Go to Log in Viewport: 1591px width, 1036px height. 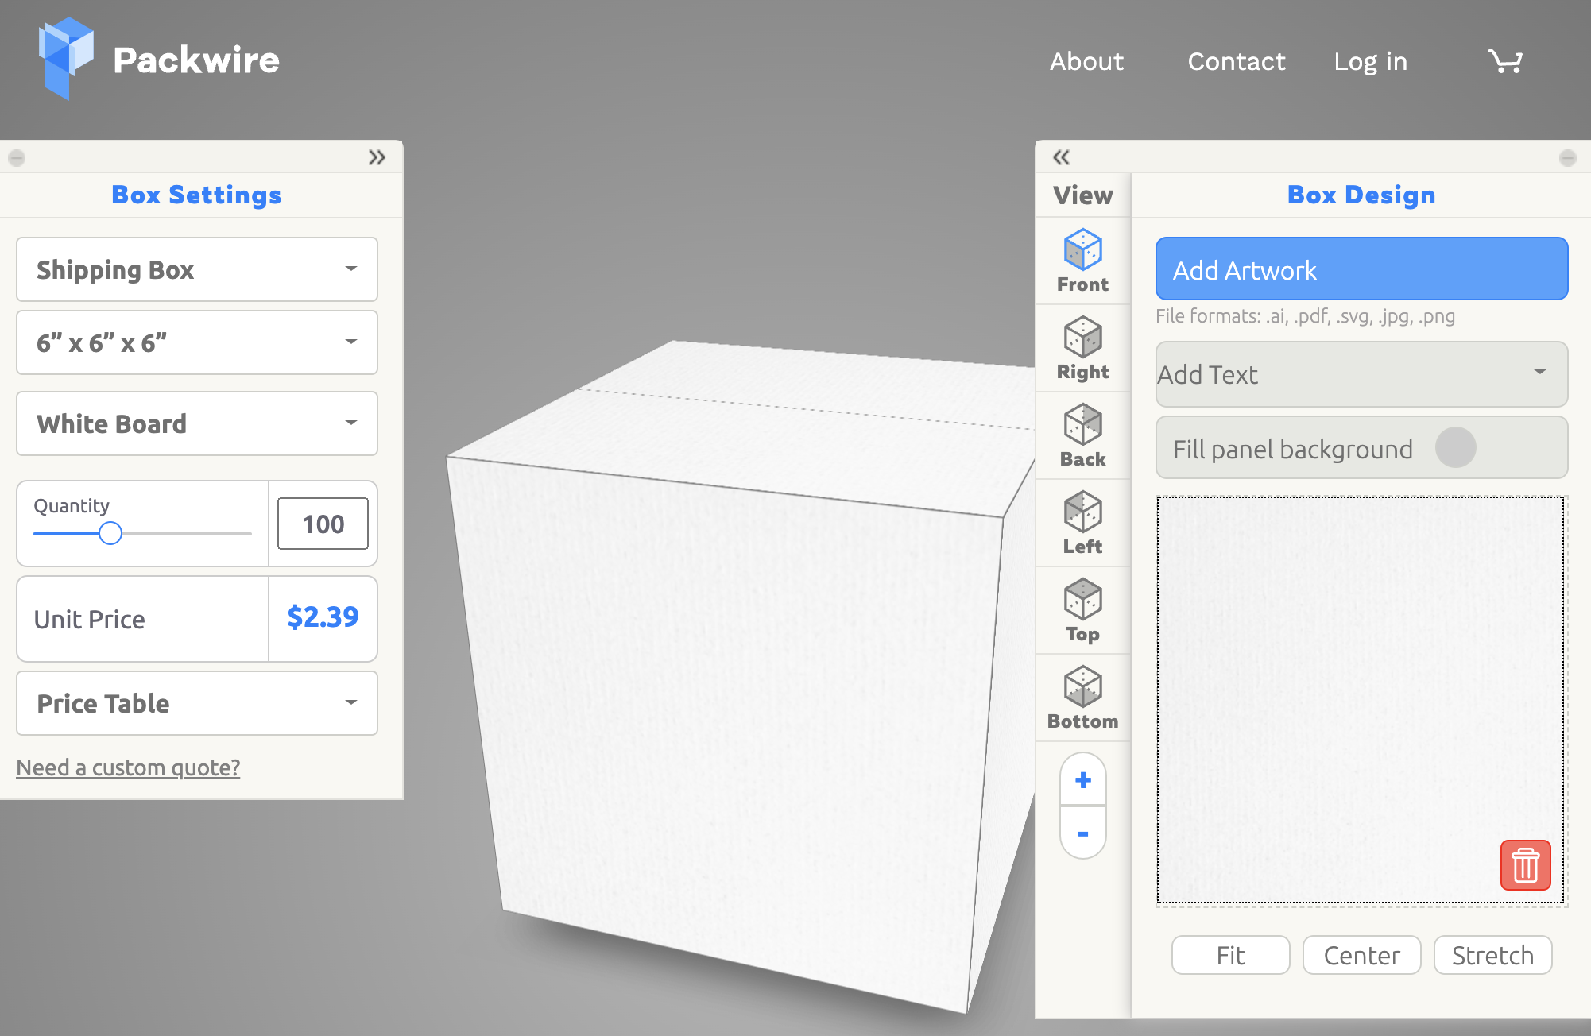pyautogui.click(x=1370, y=61)
